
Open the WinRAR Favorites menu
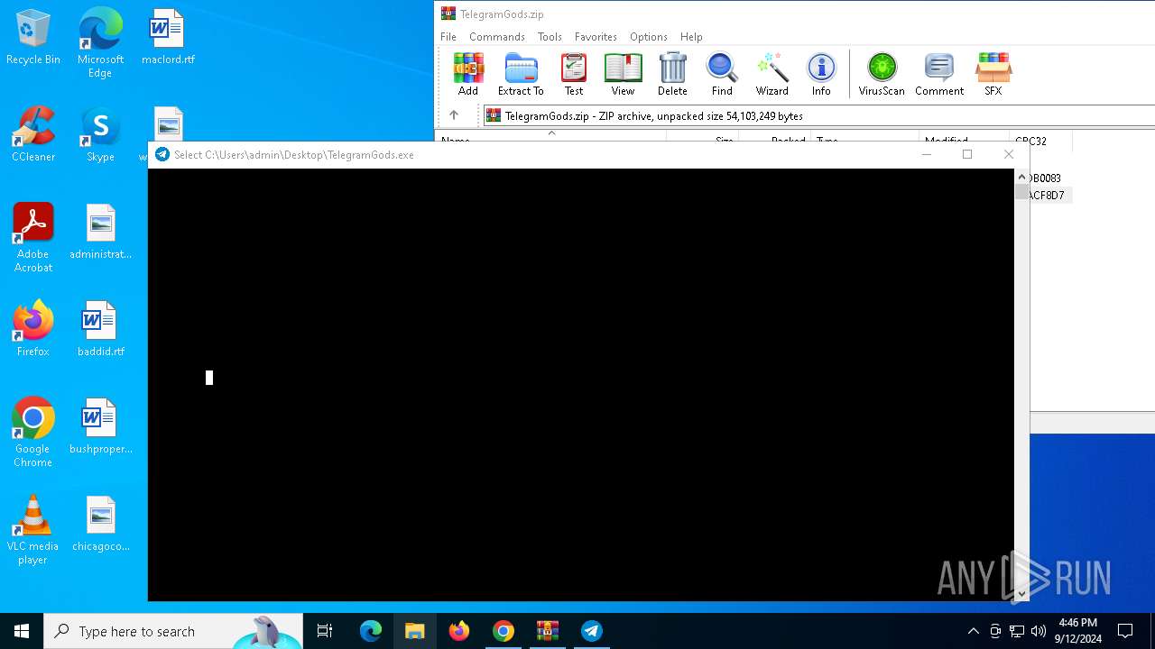596,37
